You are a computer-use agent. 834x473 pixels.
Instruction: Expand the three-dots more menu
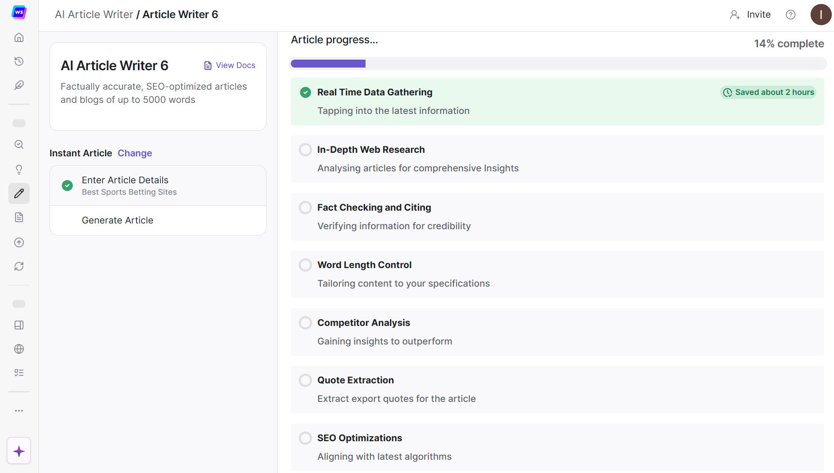(19, 411)
